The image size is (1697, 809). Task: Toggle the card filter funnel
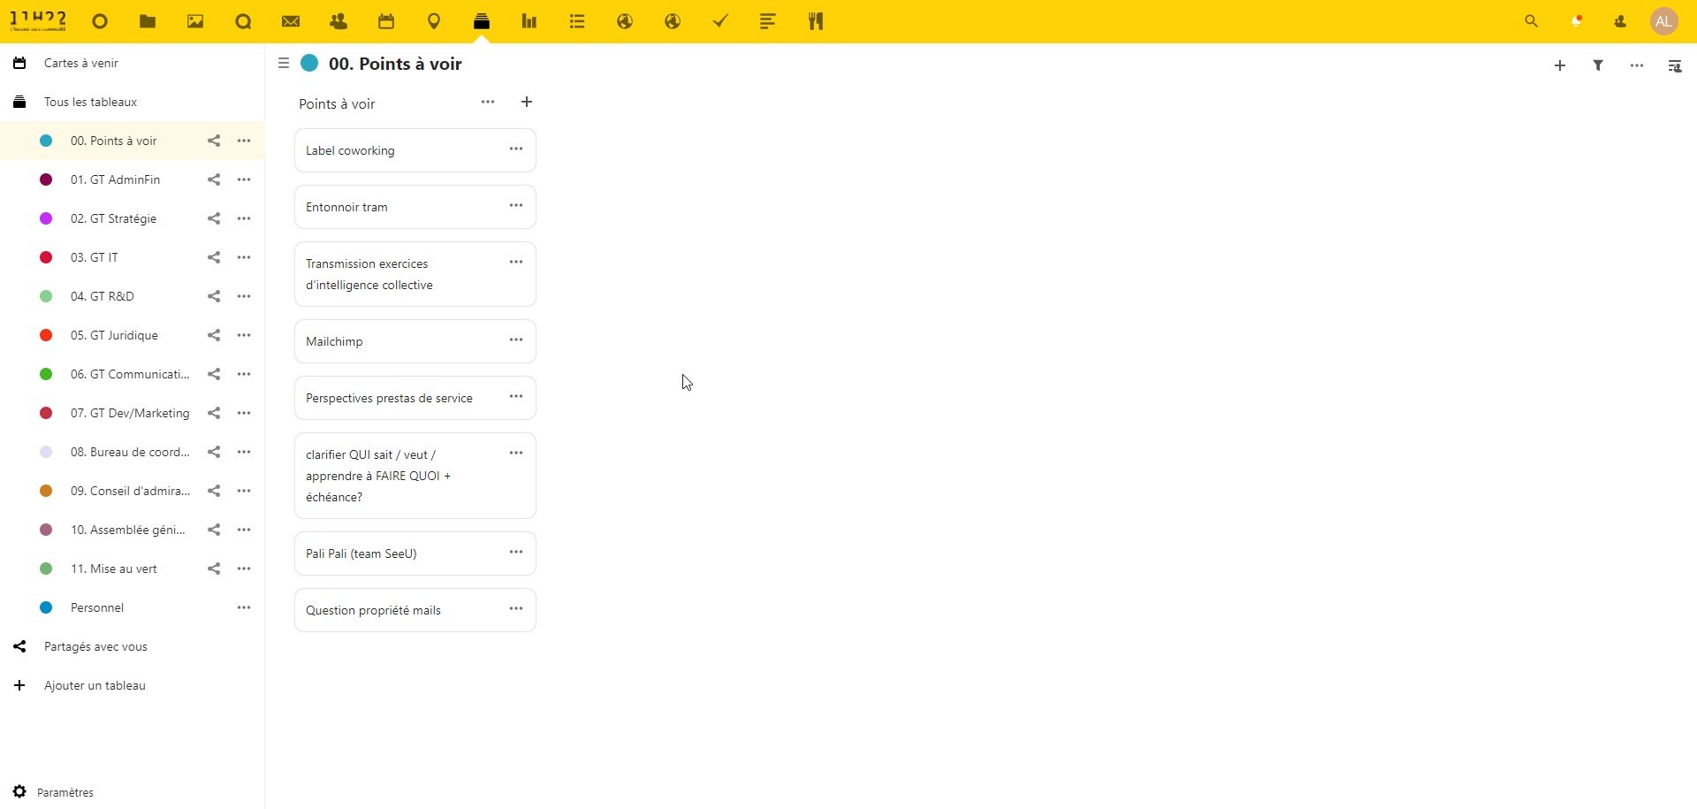click(x=1598, y=65)
